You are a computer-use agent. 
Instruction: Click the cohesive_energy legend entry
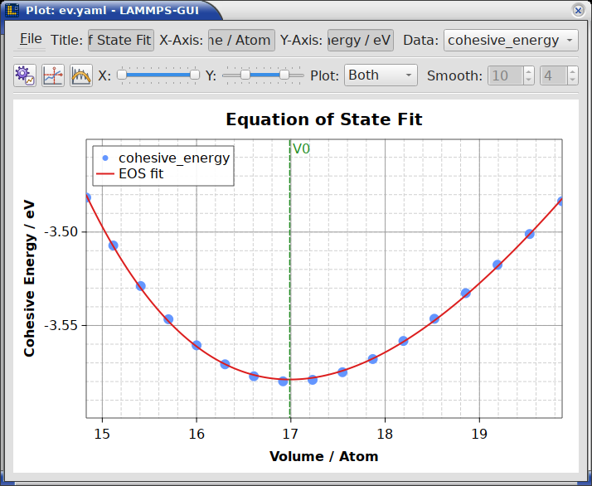(165, 158)
